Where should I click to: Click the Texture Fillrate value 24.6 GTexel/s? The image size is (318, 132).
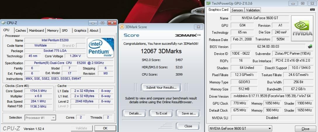(298, 75)
